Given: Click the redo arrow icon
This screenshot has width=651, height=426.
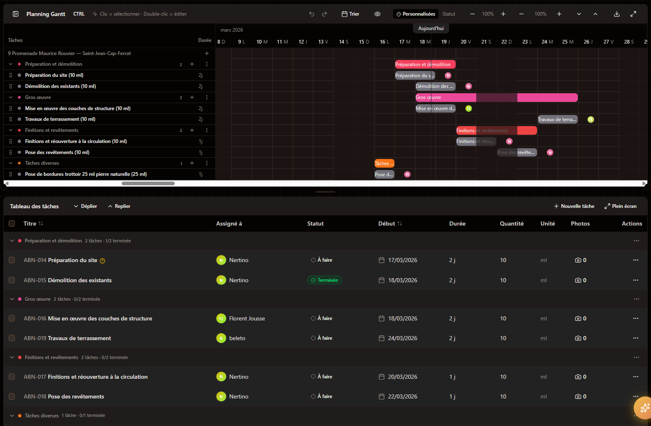Looking at the screenshot, I should 324,14.
